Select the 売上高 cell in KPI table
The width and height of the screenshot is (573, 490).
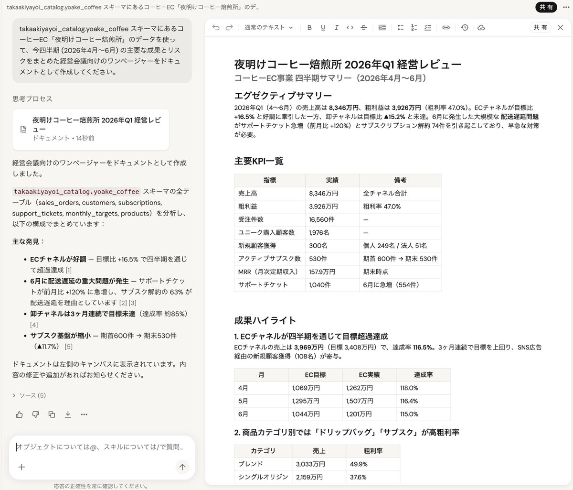[x=270, y=193]
